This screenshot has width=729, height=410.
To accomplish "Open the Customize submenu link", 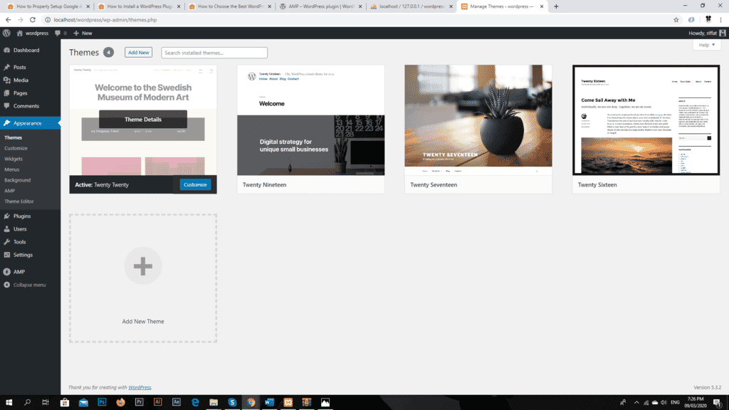I will (16, 148).
